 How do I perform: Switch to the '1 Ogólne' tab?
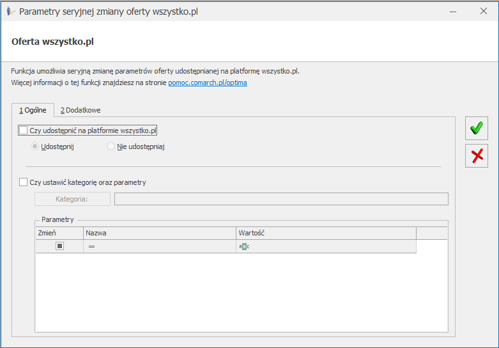pos(33,110)
